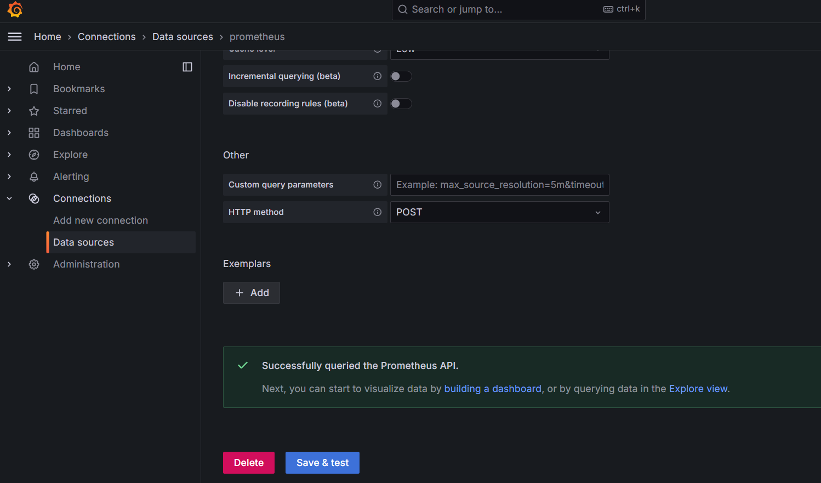Enable the Incremental querying toggle
Screen dimensions: 821x483
(x=401, y=76)
